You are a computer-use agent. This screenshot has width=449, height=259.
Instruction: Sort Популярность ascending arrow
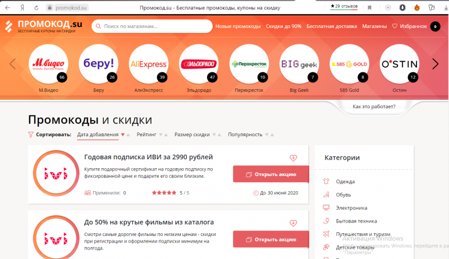(x=272, y=135)
